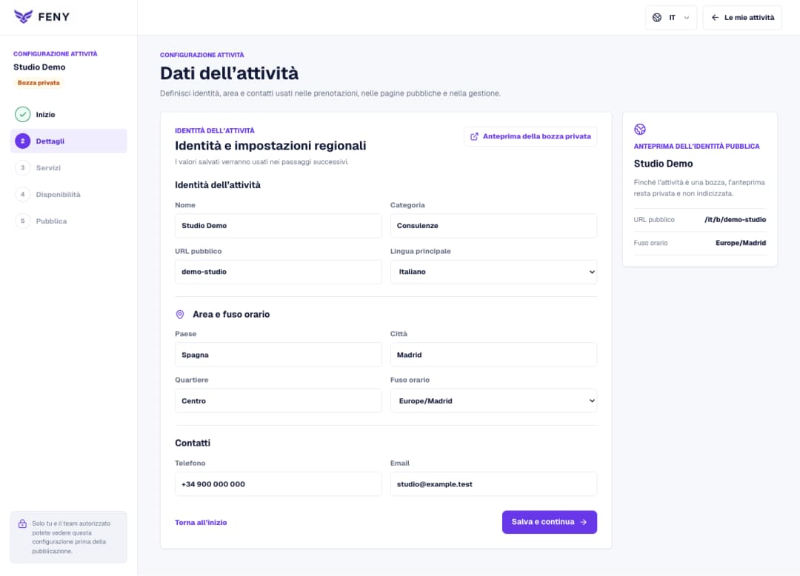Click the arrow icon in Salva e continua
The image size is (800, 576).
tap(584, 522)
